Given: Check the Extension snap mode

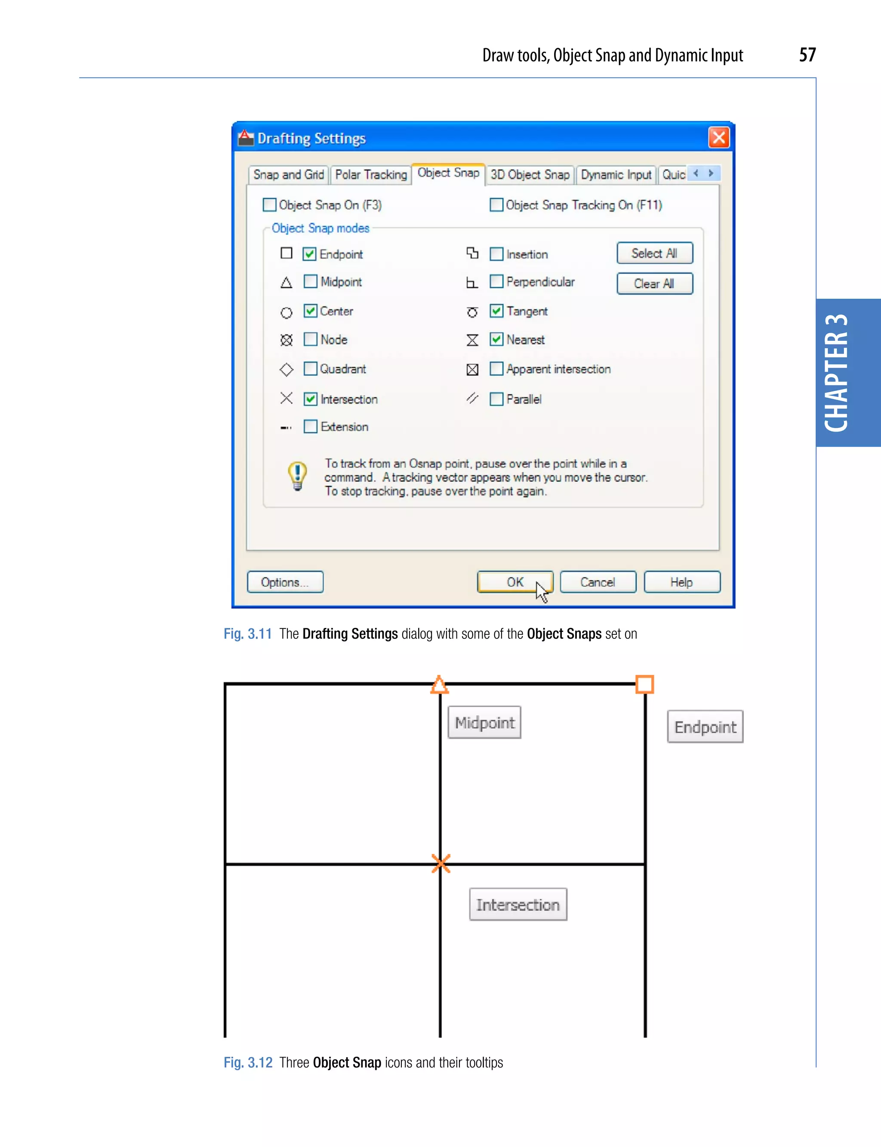Looking at the screenshot, I should tap(311, 427).
